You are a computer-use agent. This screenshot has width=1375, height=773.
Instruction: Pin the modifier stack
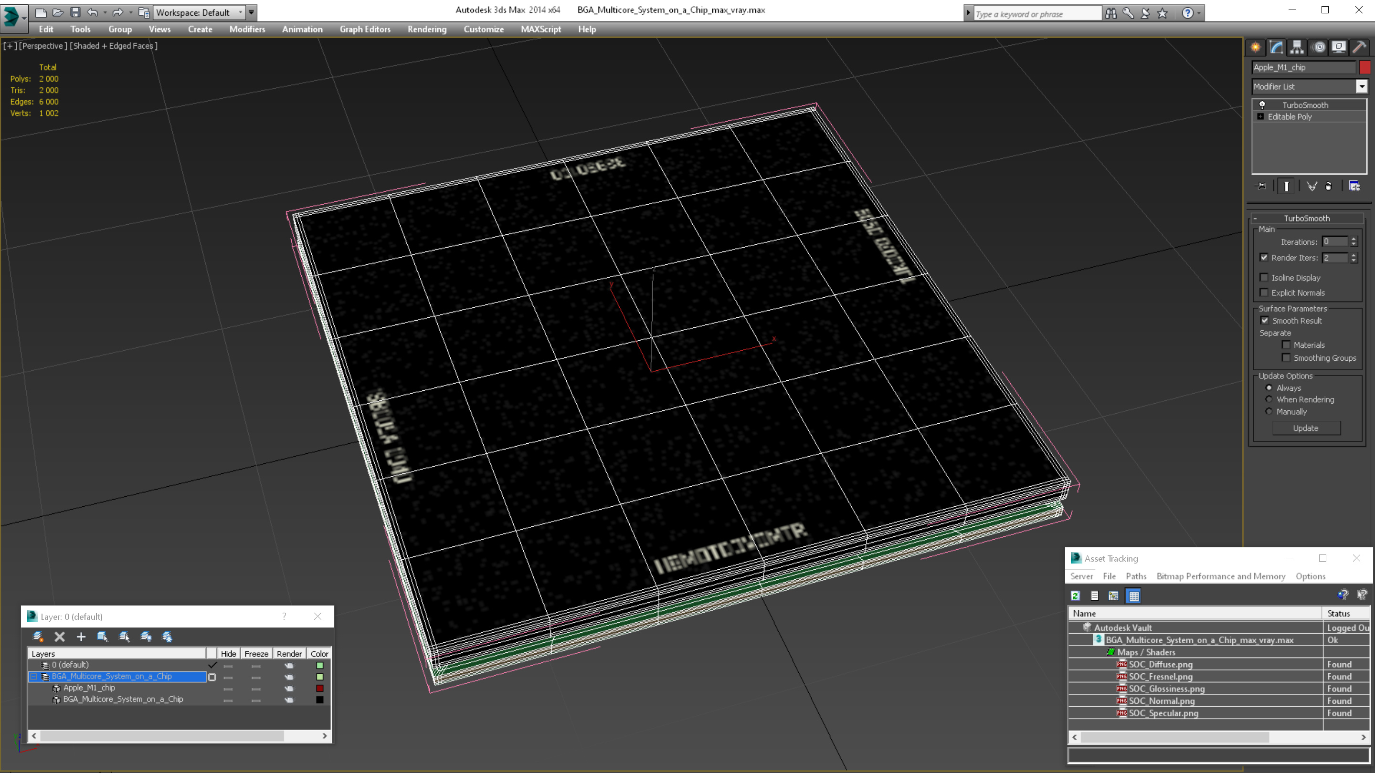(x=1261, y=186)
